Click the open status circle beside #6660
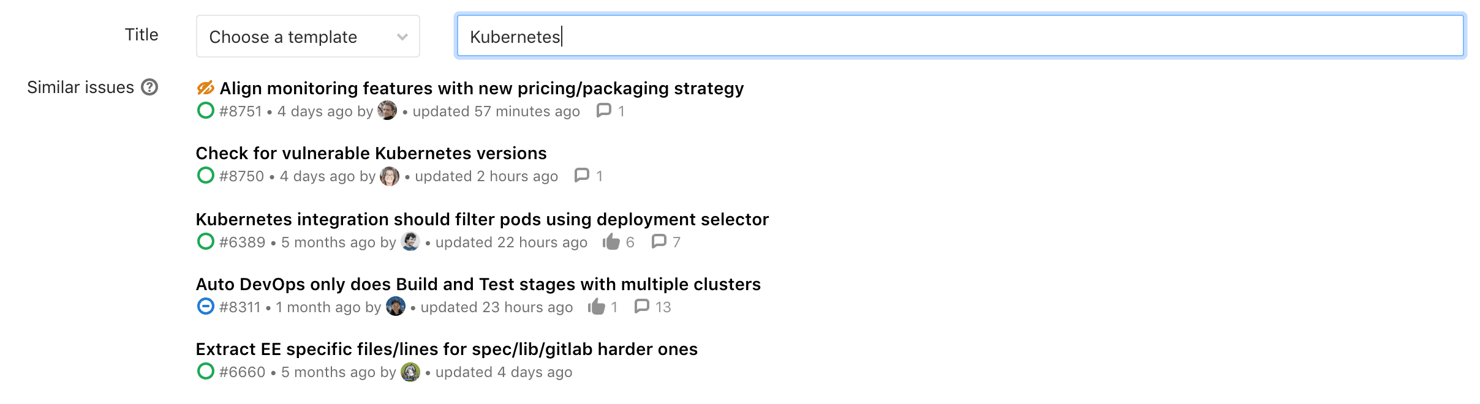 point(205,372)
